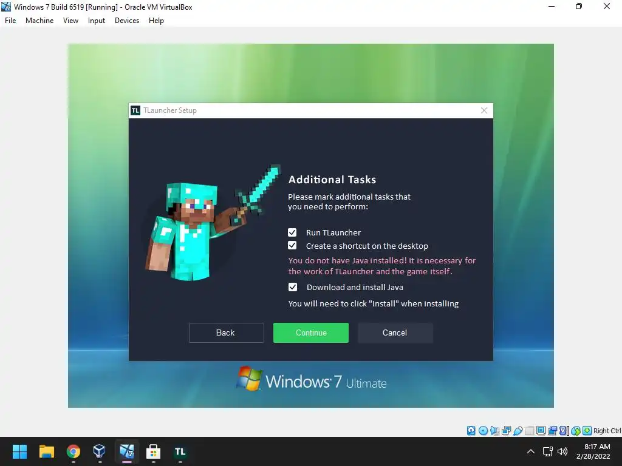622x466 pixels.
Task: Open the View menu
Action: tap(70, 21)
